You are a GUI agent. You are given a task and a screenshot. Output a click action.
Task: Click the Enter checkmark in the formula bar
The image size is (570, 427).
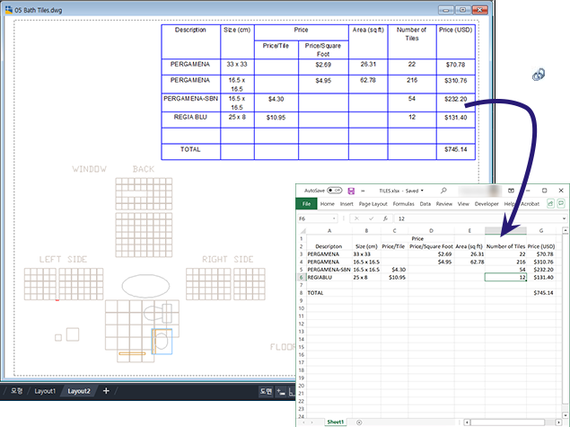tap(371, 218)
